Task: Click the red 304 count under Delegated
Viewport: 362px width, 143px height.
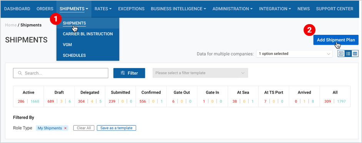Action: pos(81,101)
